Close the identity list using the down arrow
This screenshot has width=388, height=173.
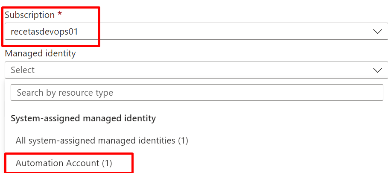[x=377, y=70]
